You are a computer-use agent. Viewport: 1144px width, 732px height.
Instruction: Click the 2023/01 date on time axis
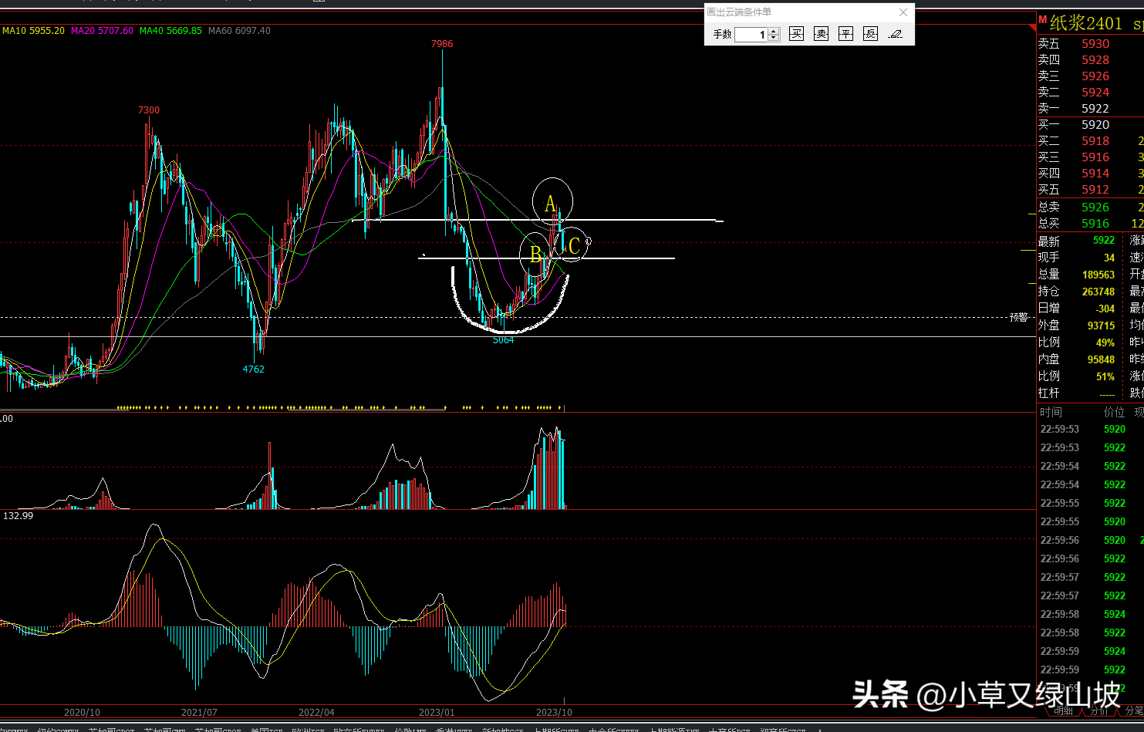pos(437,713)
